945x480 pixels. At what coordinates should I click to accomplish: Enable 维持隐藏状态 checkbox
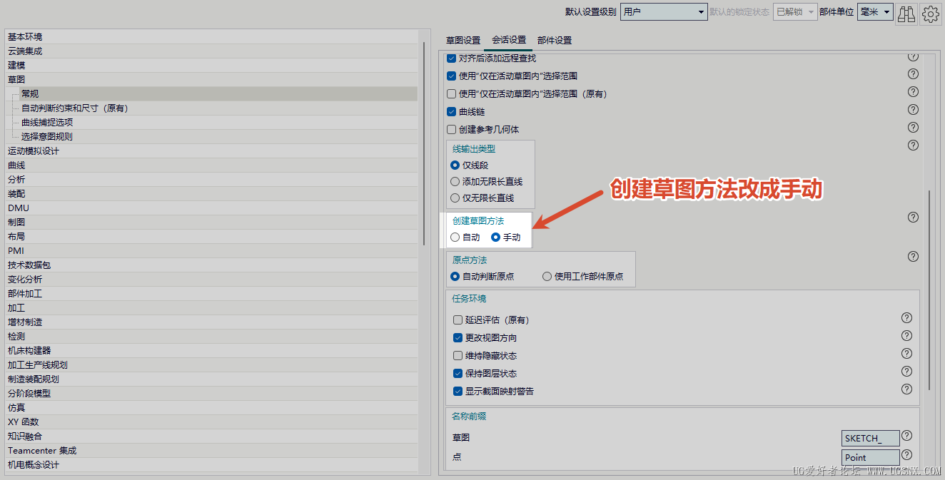(x=458, y=355)
